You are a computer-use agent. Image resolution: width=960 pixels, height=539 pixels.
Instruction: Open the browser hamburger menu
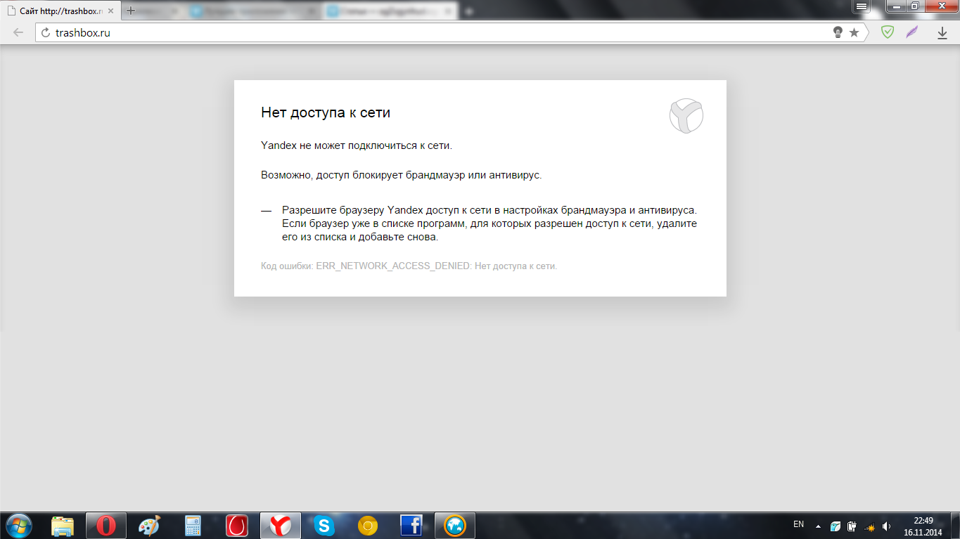(x=862, y=6)
